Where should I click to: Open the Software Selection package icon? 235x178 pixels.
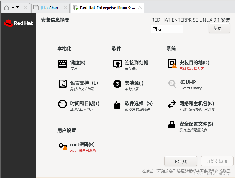[117, 105]
